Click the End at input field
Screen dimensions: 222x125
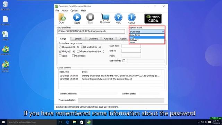[131, 51]
